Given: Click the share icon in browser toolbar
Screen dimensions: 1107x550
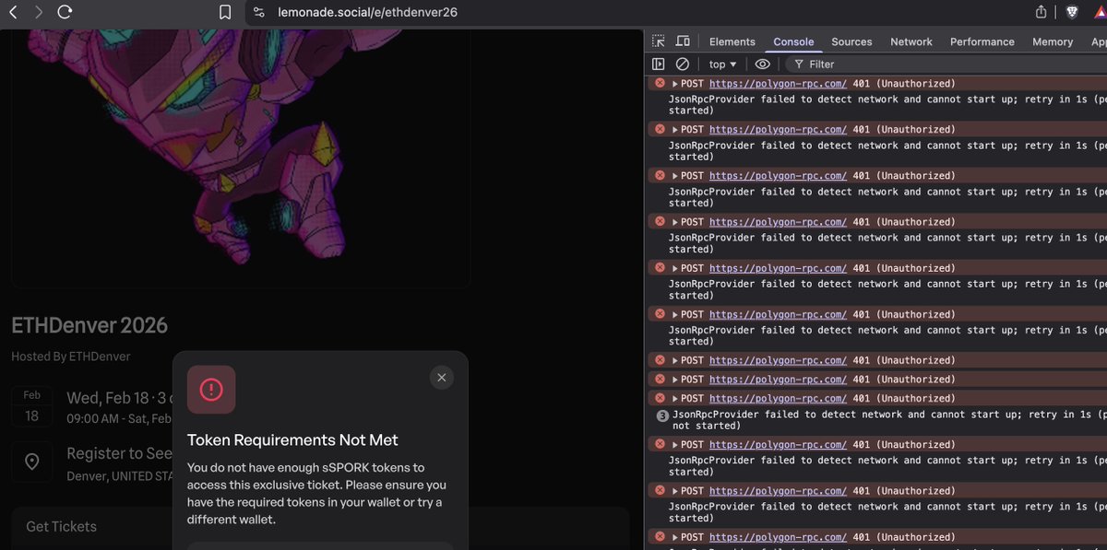Looking at the screenshot, I should point(1042,12).
